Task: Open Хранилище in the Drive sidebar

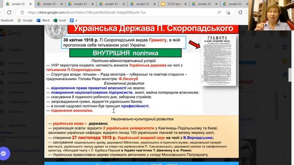Action: 17,126
